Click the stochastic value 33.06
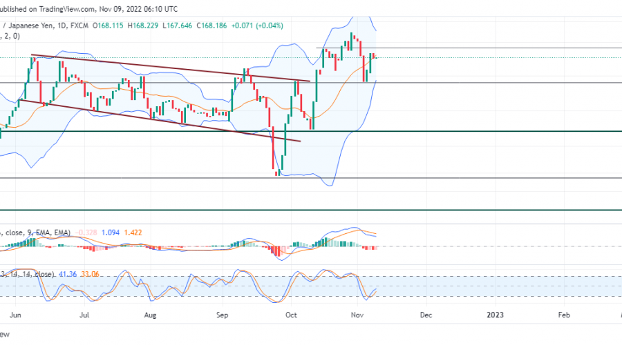The height and width of the screenshot is (345, 622). point(90,274)
